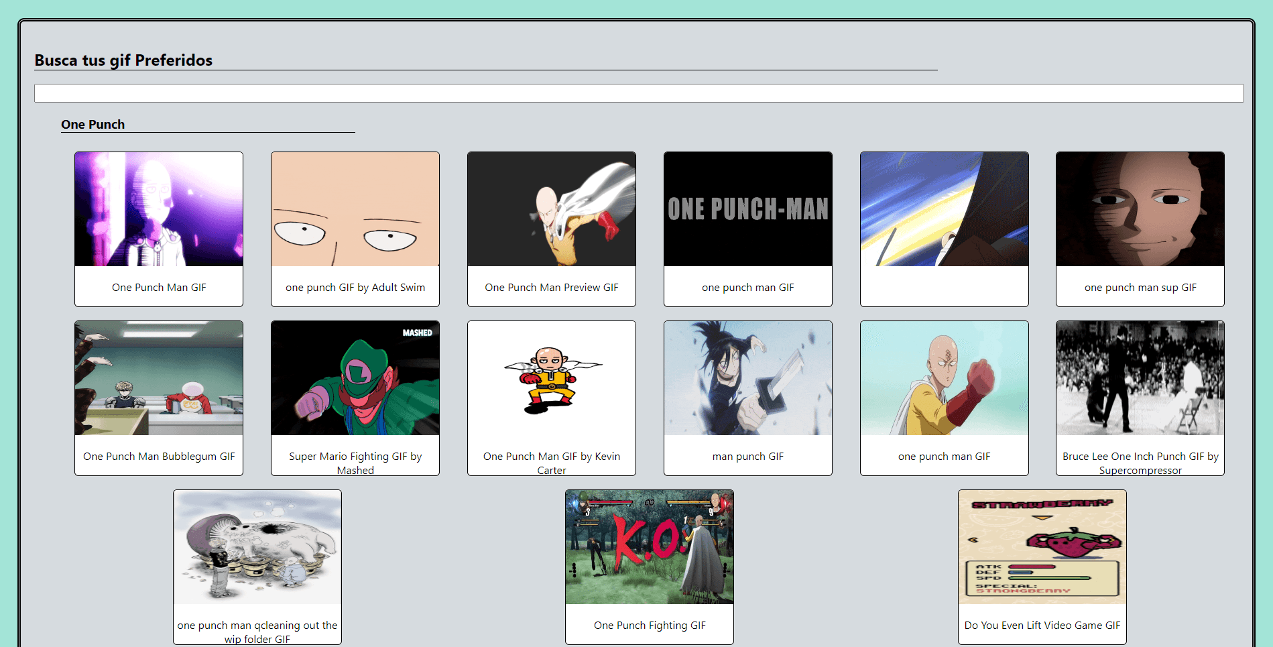Open the Kevin Carter Saitama GIF image
The width and height of the screenshot is (1273, 647).
552,378
